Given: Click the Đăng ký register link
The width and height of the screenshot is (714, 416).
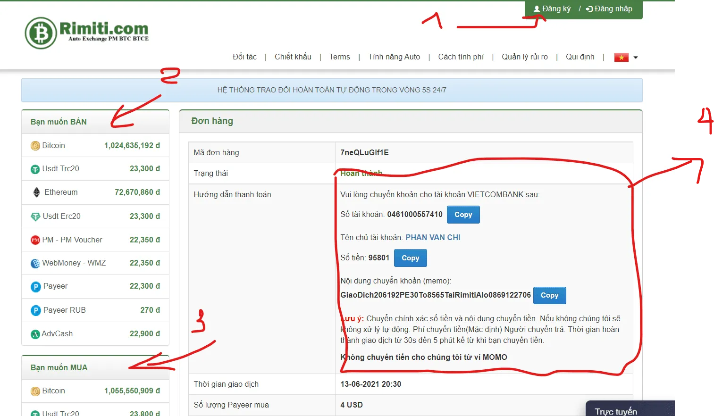Looking at the screenshot, I should (552, 9).
